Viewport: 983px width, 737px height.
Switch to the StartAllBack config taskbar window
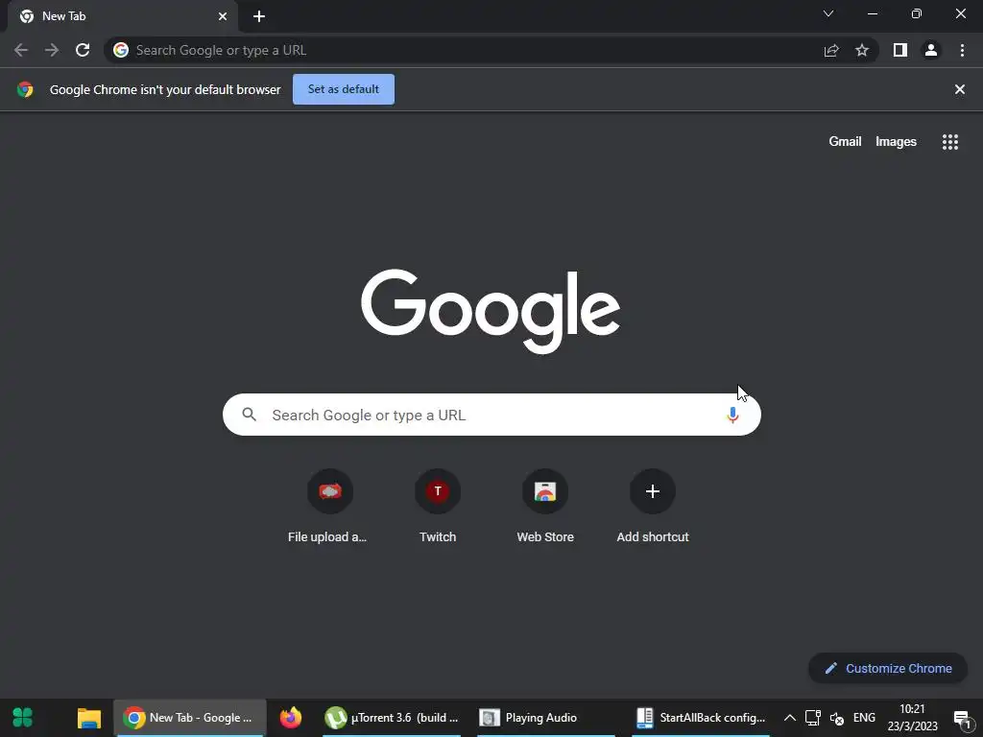700,718
